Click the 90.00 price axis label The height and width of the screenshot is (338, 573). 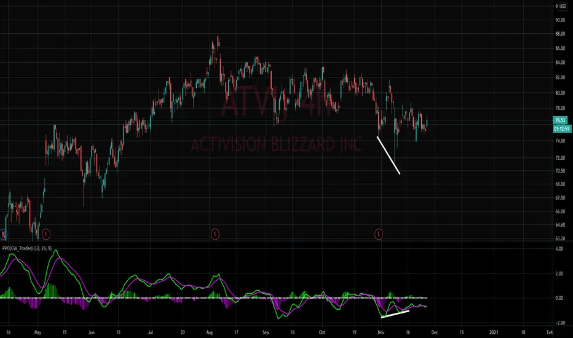[x=560, y=20]
